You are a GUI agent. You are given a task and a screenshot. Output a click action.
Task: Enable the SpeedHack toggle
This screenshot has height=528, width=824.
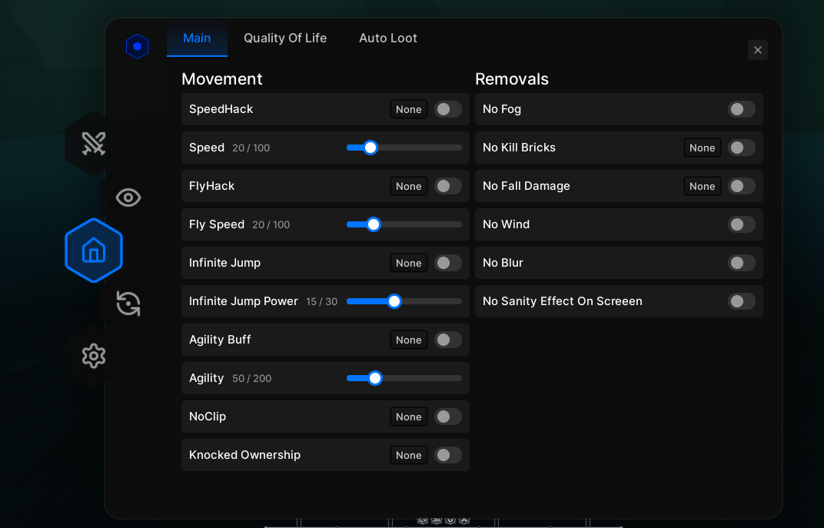tap(448, 109)
